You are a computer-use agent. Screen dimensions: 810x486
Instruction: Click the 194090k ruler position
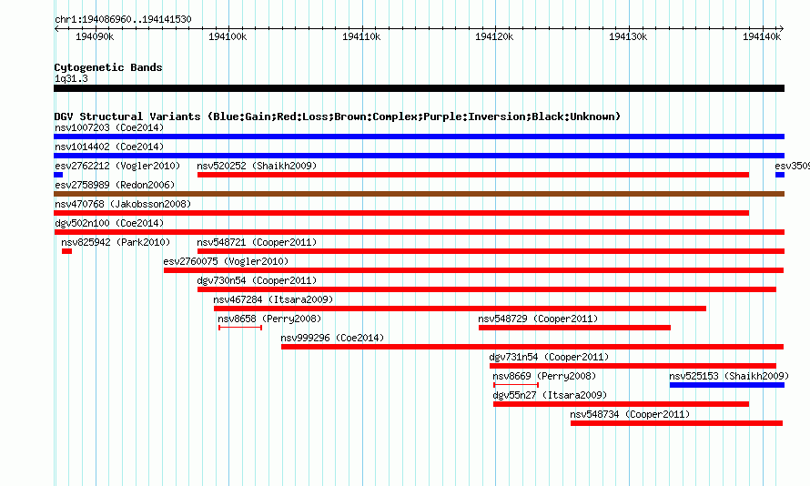[95, 36]
